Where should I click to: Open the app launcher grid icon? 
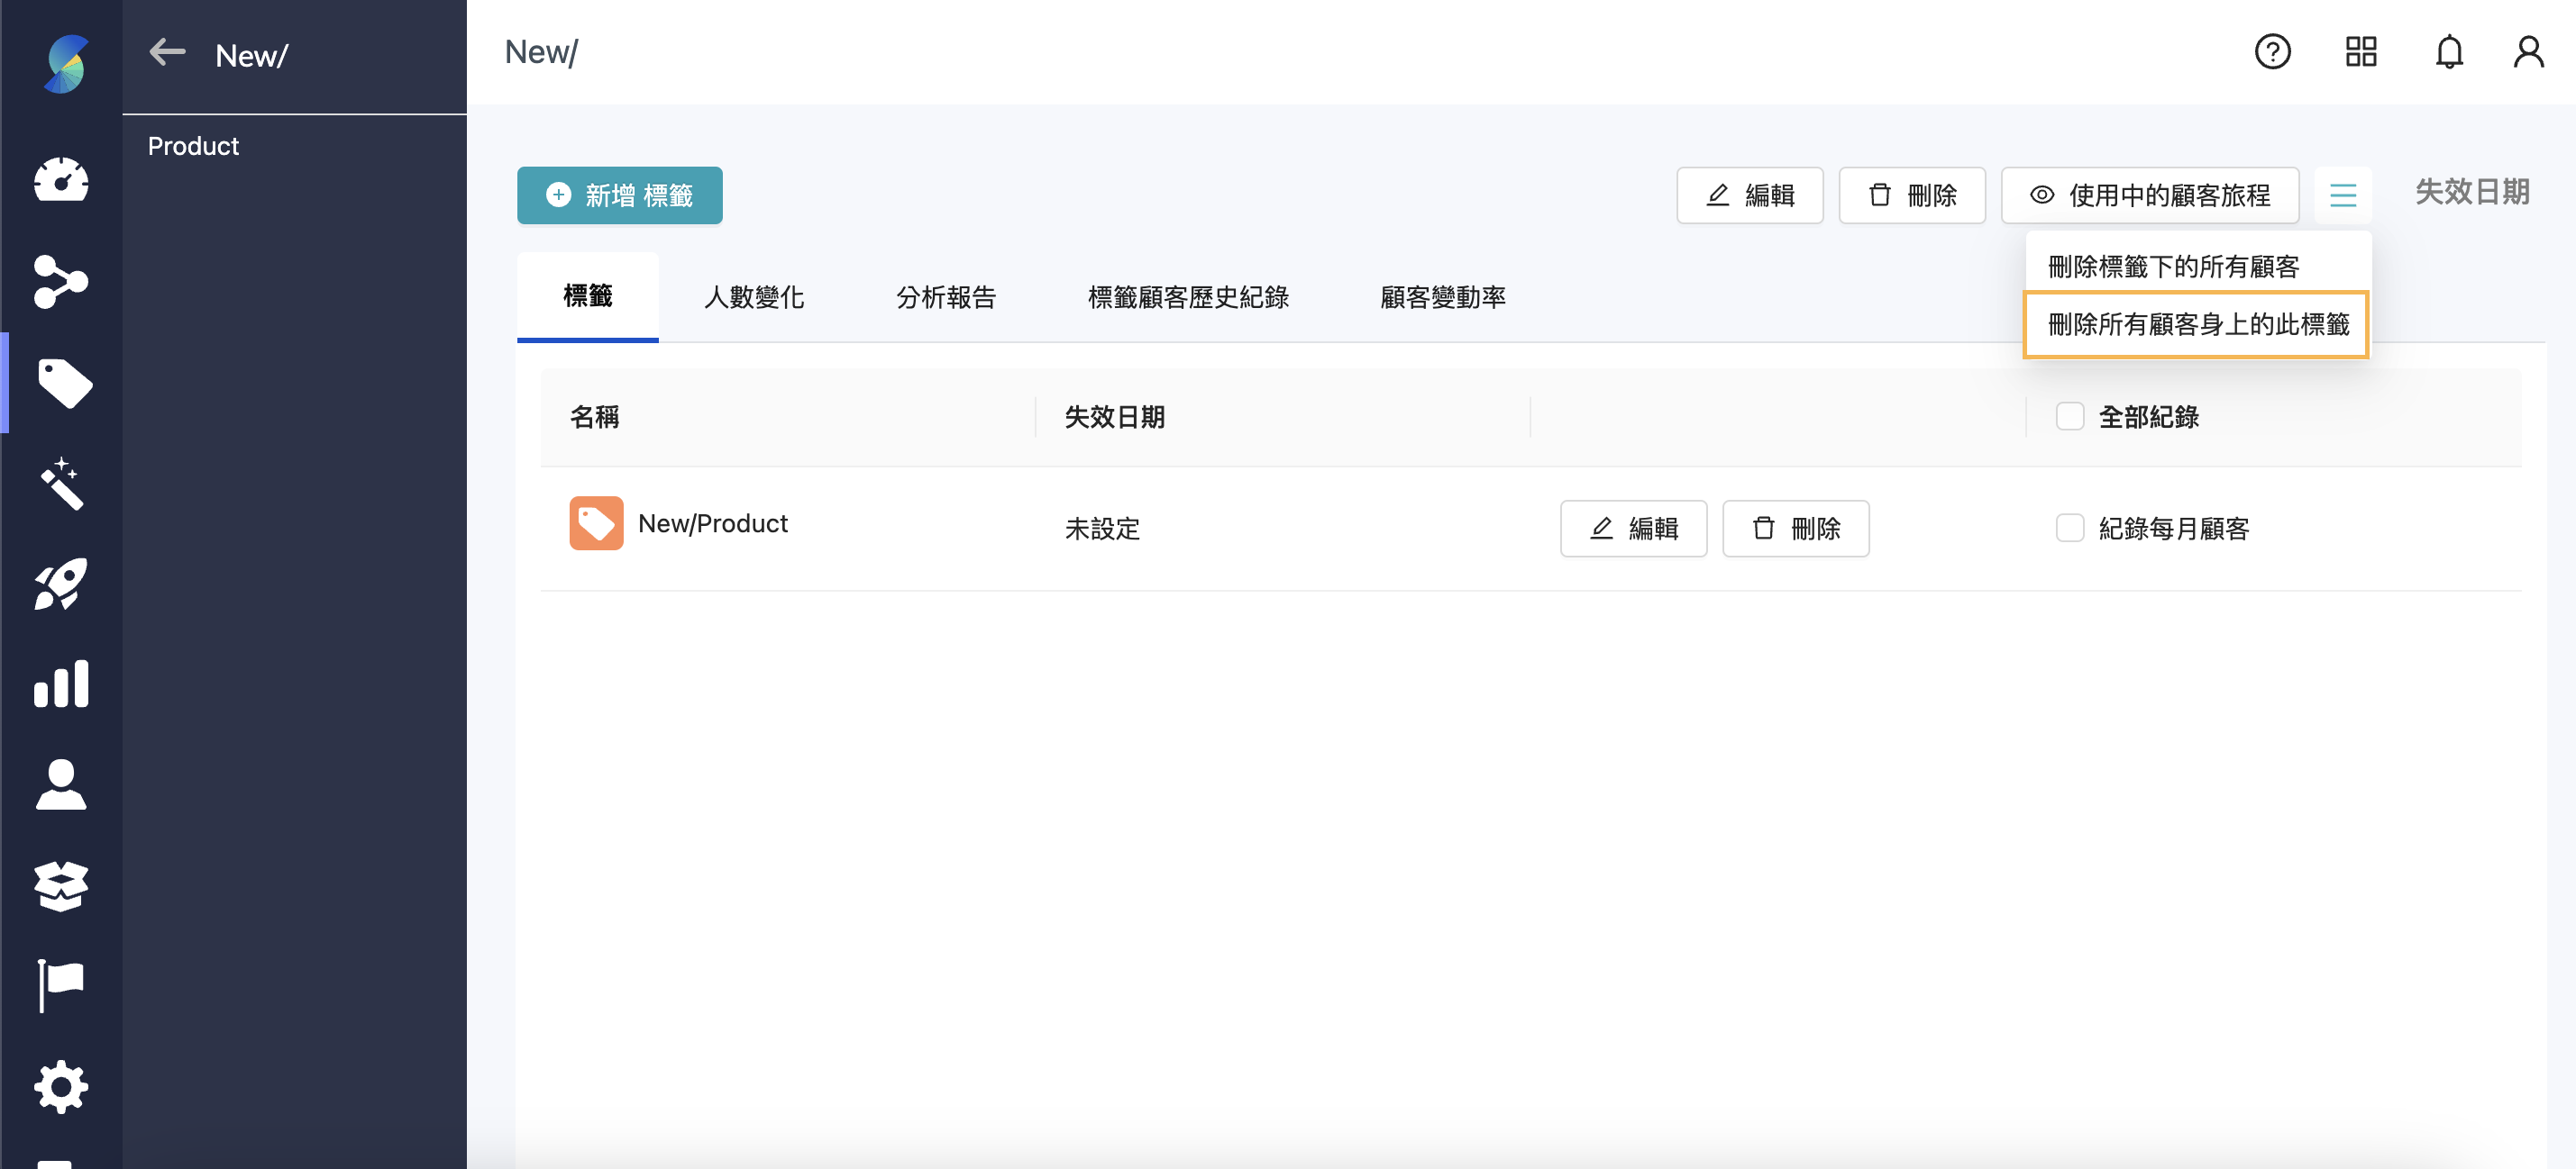pos(2361,51)
